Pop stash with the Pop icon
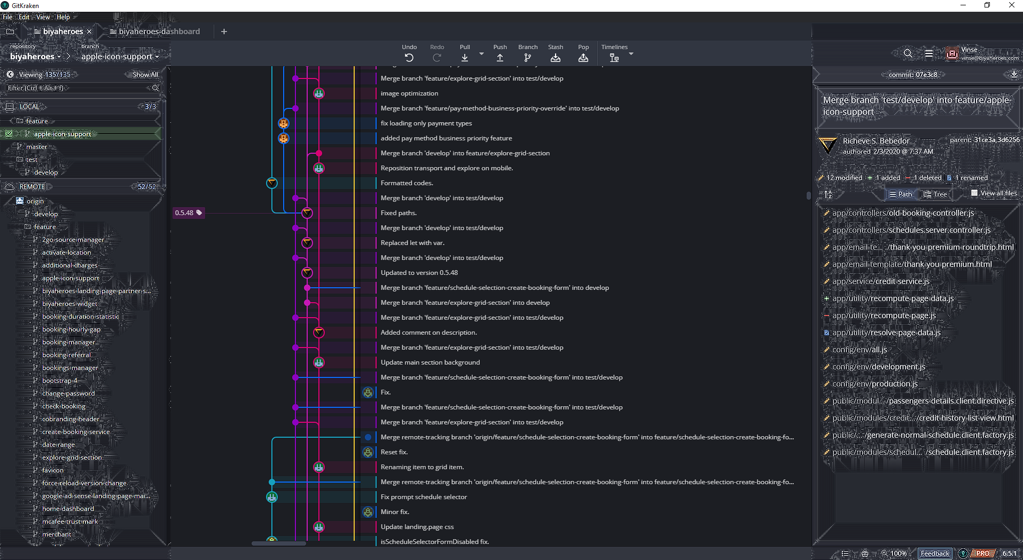This screenshot has width=1023, height=560. tap(583, 58)
